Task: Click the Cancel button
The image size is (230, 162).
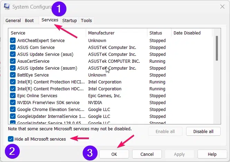Action: (x=147, y=154)
